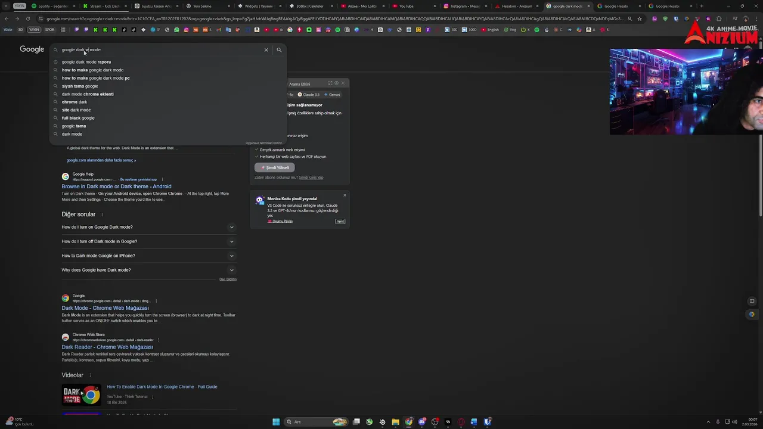This screenshot has height=429, width=763.
Task: Switch to the Instagram Mesaj tab
Action: click(465, 6)
